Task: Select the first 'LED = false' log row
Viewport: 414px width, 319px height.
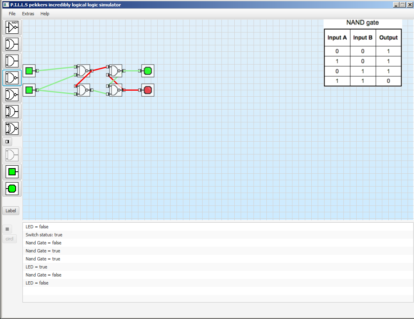Action: click(x=218, y=227)
